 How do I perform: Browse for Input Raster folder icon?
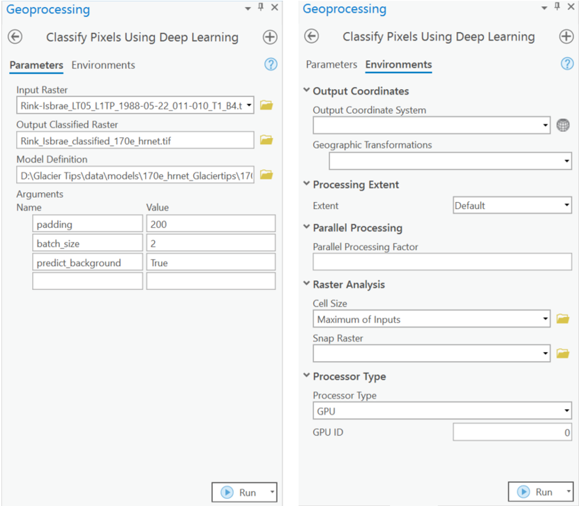266,105
